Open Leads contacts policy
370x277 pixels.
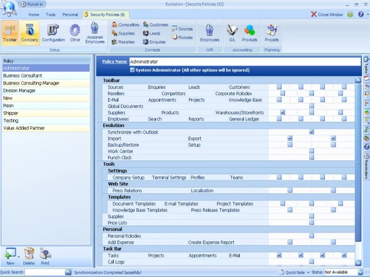[152, 33]
